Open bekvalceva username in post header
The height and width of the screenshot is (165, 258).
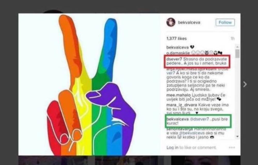pyautogui.click(x=189, y=22)
